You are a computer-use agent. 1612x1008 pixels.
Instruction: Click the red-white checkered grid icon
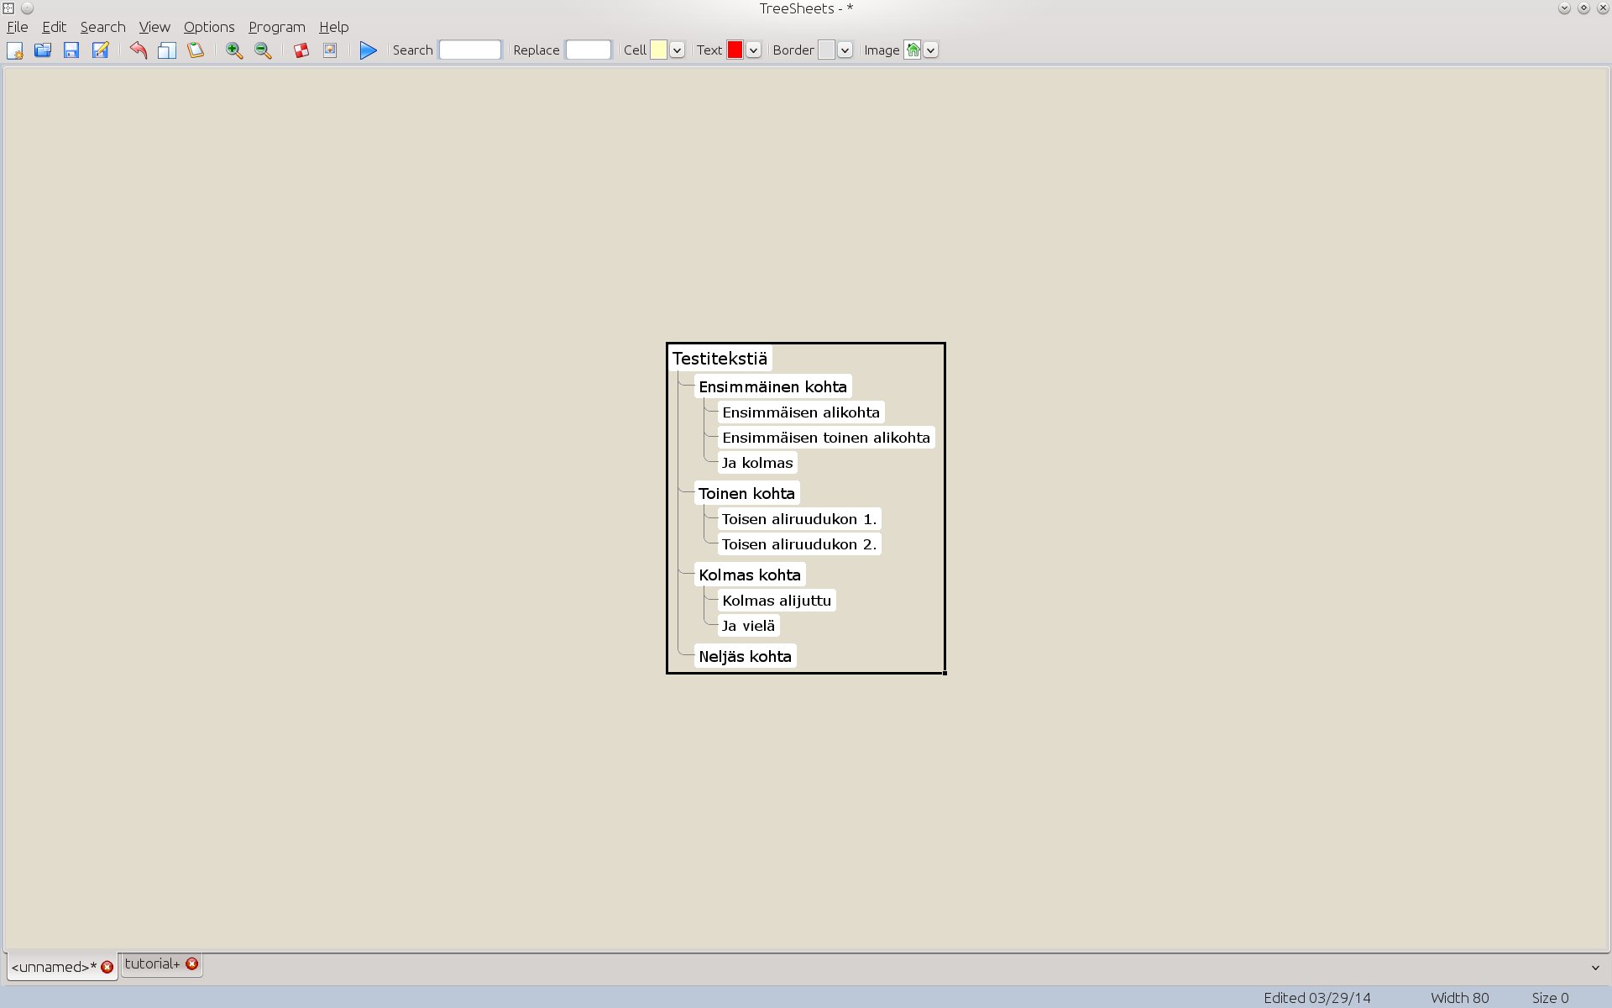301,50
